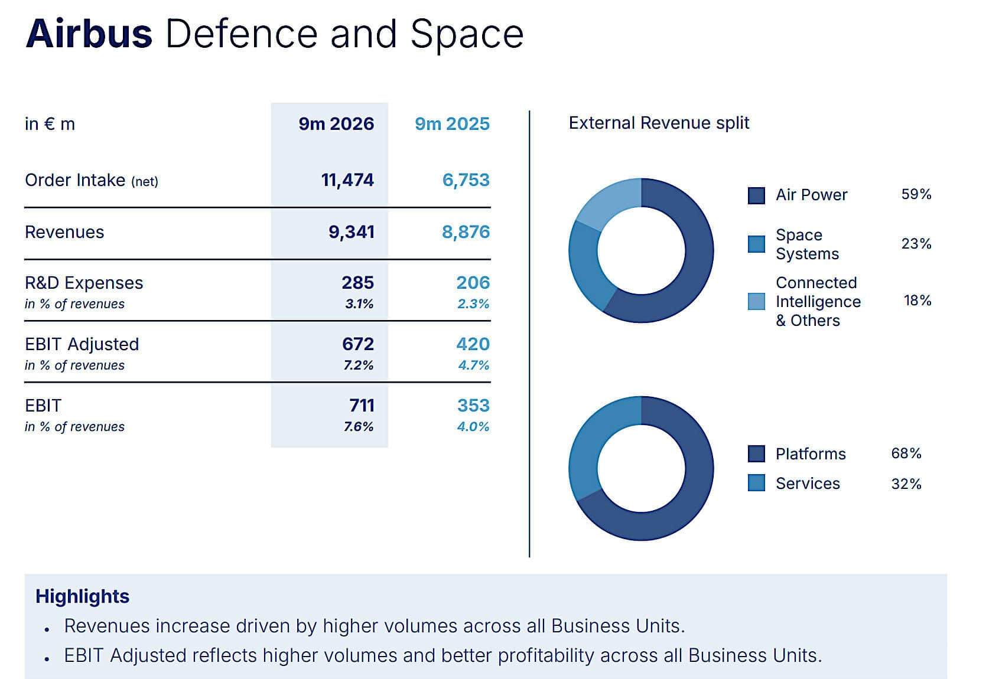Click the 'Revenues increase driven by higher volumes' bullet

click(x=375, y=626)
